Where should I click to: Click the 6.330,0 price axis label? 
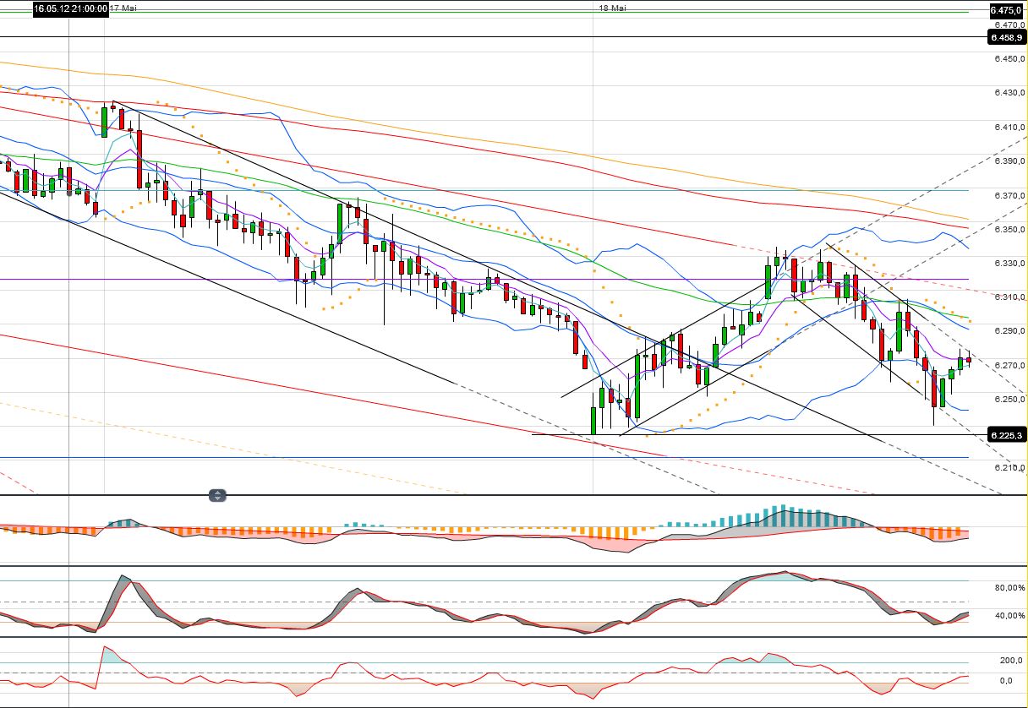pyautogui.click(x=1009, y=264)
